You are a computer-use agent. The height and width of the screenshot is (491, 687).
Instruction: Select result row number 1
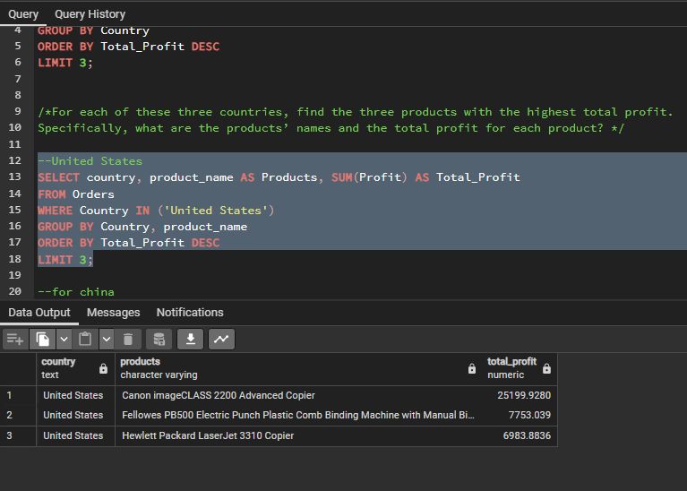(10, 395)
